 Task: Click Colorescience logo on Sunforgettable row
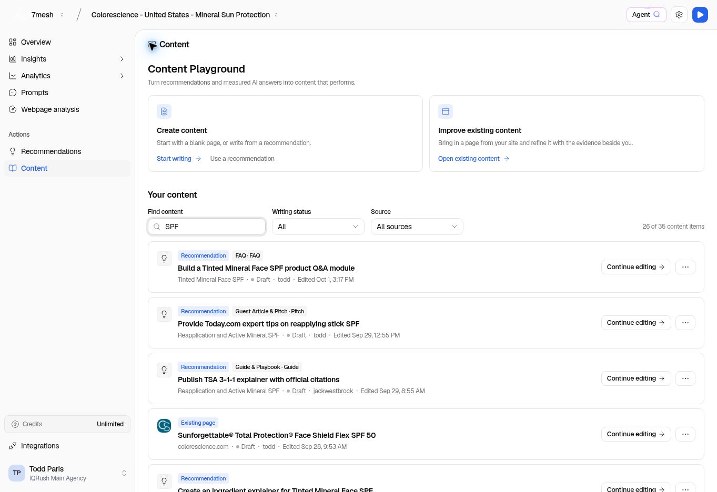coord(164,426)
